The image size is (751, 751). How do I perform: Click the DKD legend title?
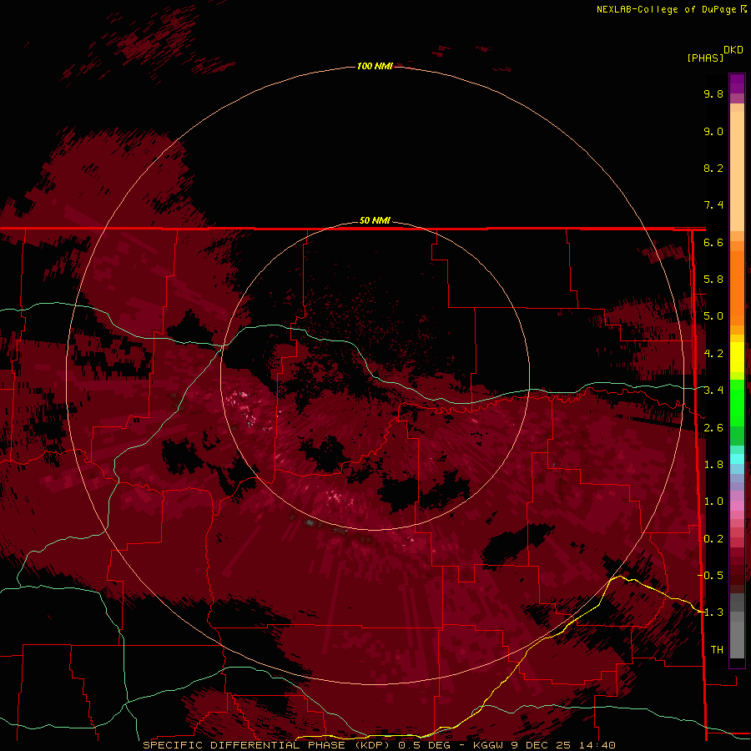[733, 50]
